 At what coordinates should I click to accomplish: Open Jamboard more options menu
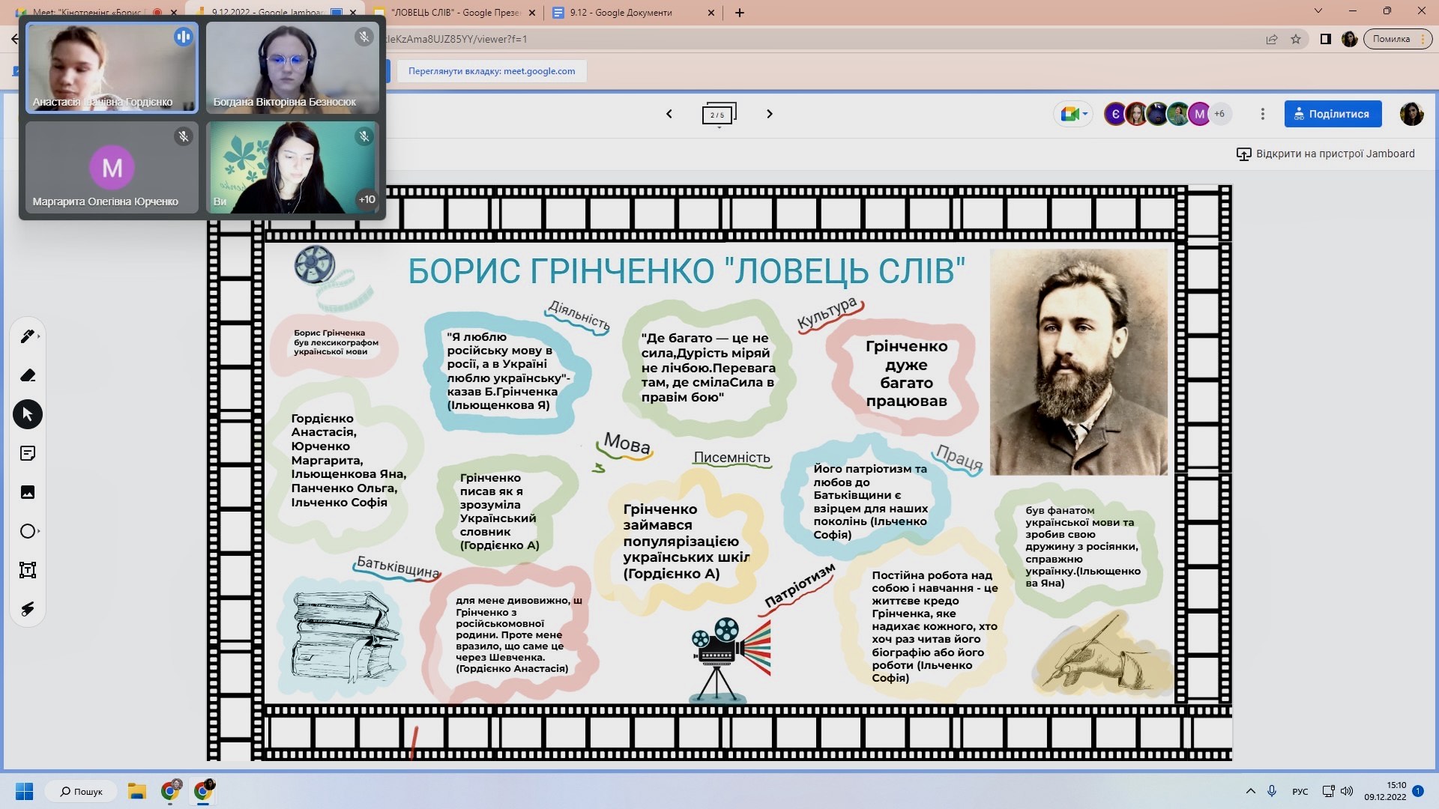click(1263, 114)
